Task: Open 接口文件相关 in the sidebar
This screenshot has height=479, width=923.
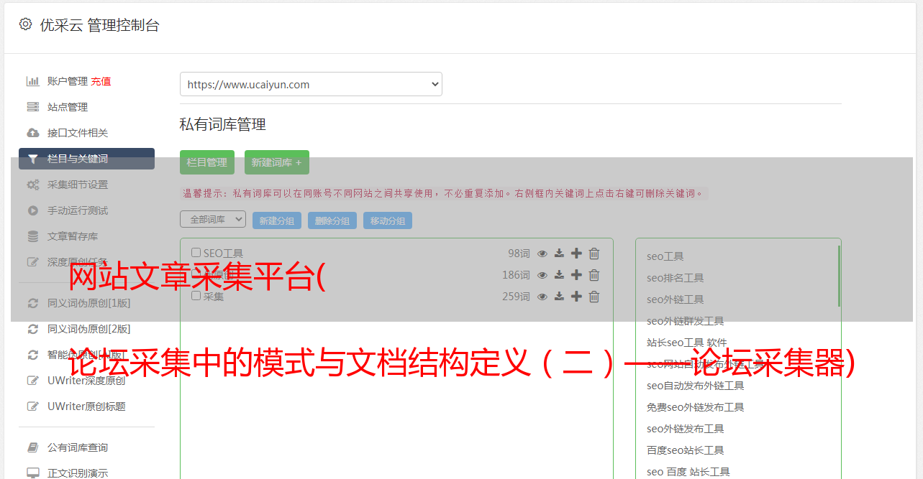Action: pyautogui.click(x=78, y=133)
